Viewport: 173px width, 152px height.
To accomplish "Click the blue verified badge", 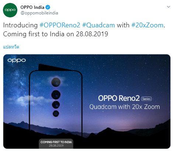I will point(48,7).
